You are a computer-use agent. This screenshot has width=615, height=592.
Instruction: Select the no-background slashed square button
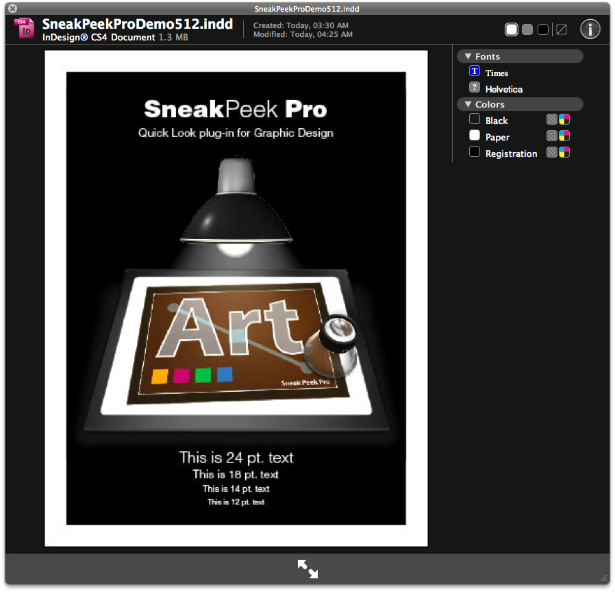tap(562, 29)
